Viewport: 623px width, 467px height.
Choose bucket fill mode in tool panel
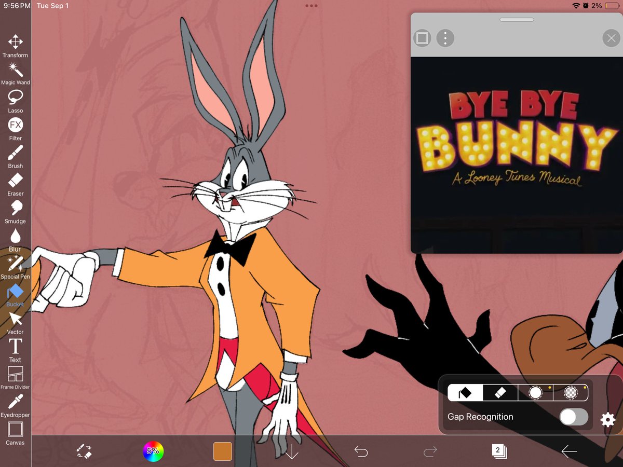(x=465, y=393)
